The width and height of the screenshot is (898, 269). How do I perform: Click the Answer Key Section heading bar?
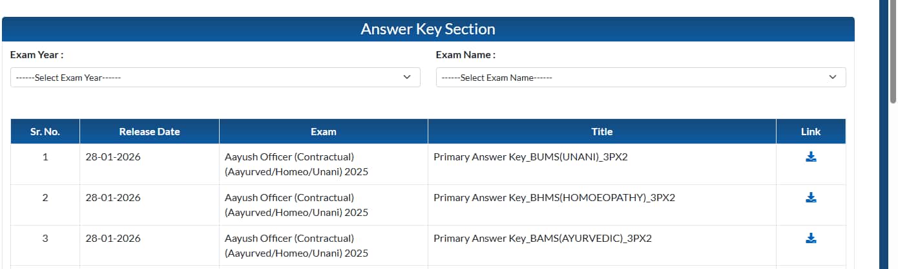pos(428,29)
